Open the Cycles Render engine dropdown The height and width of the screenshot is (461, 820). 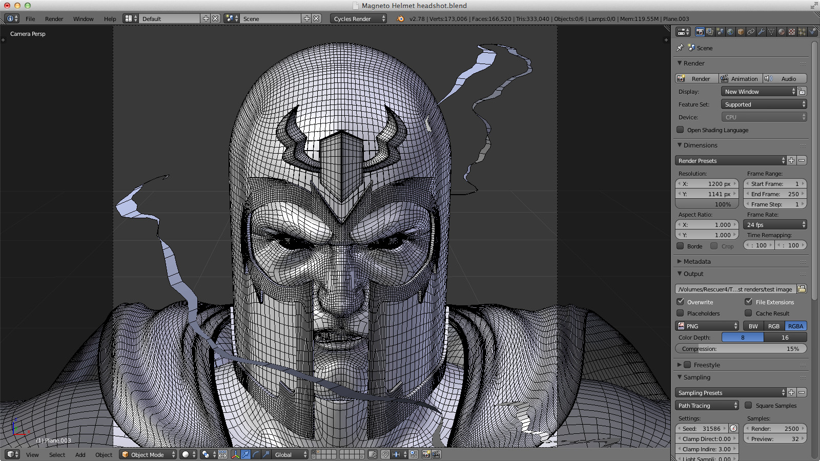coord(358,18)
